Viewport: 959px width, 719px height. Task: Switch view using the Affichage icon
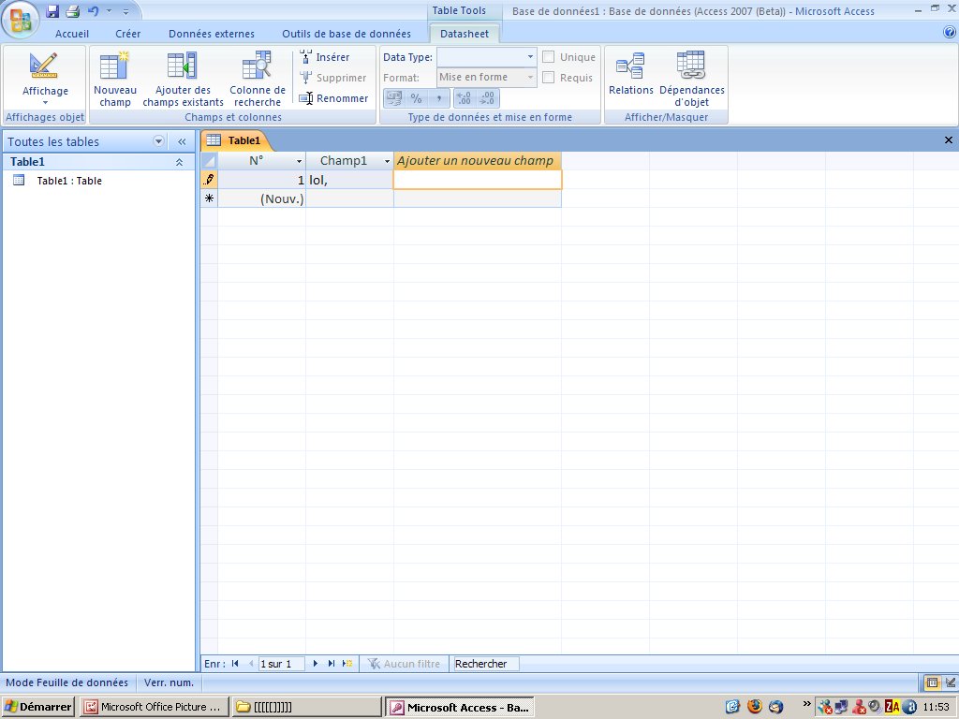[x=45, y=66]
